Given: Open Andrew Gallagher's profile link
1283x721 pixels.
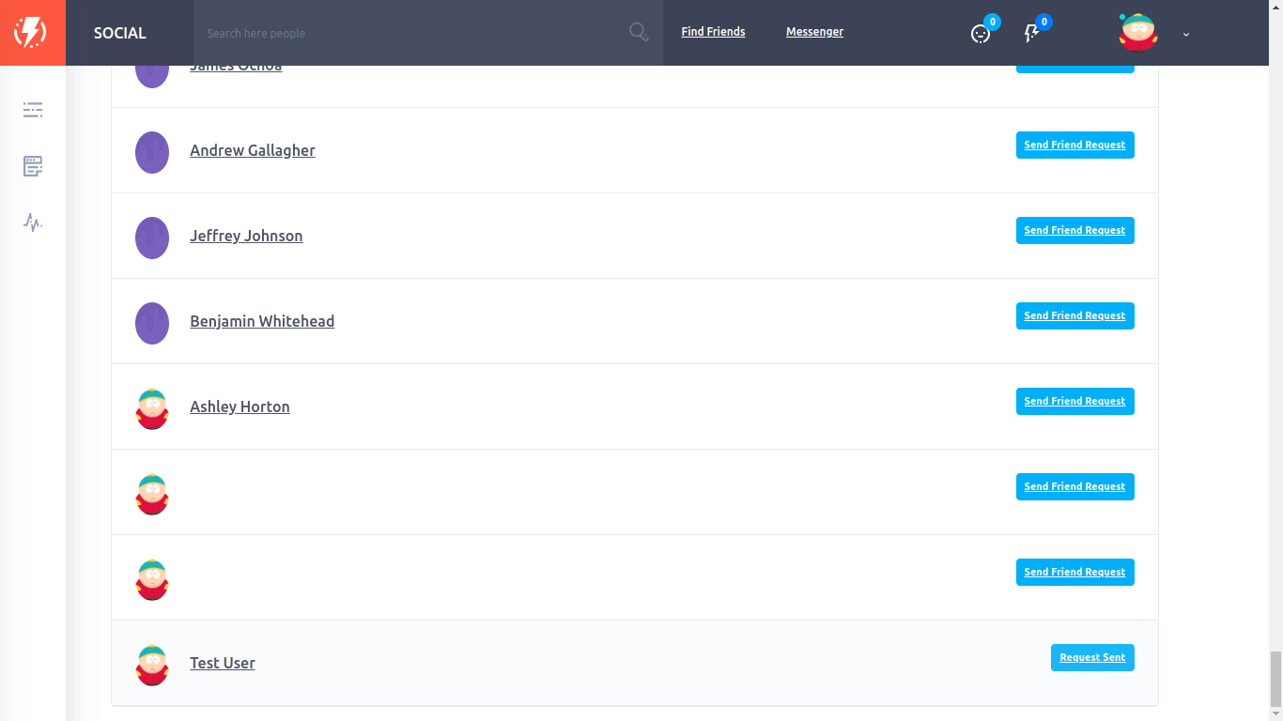Looking at the screenshot, I should (253, 150).
